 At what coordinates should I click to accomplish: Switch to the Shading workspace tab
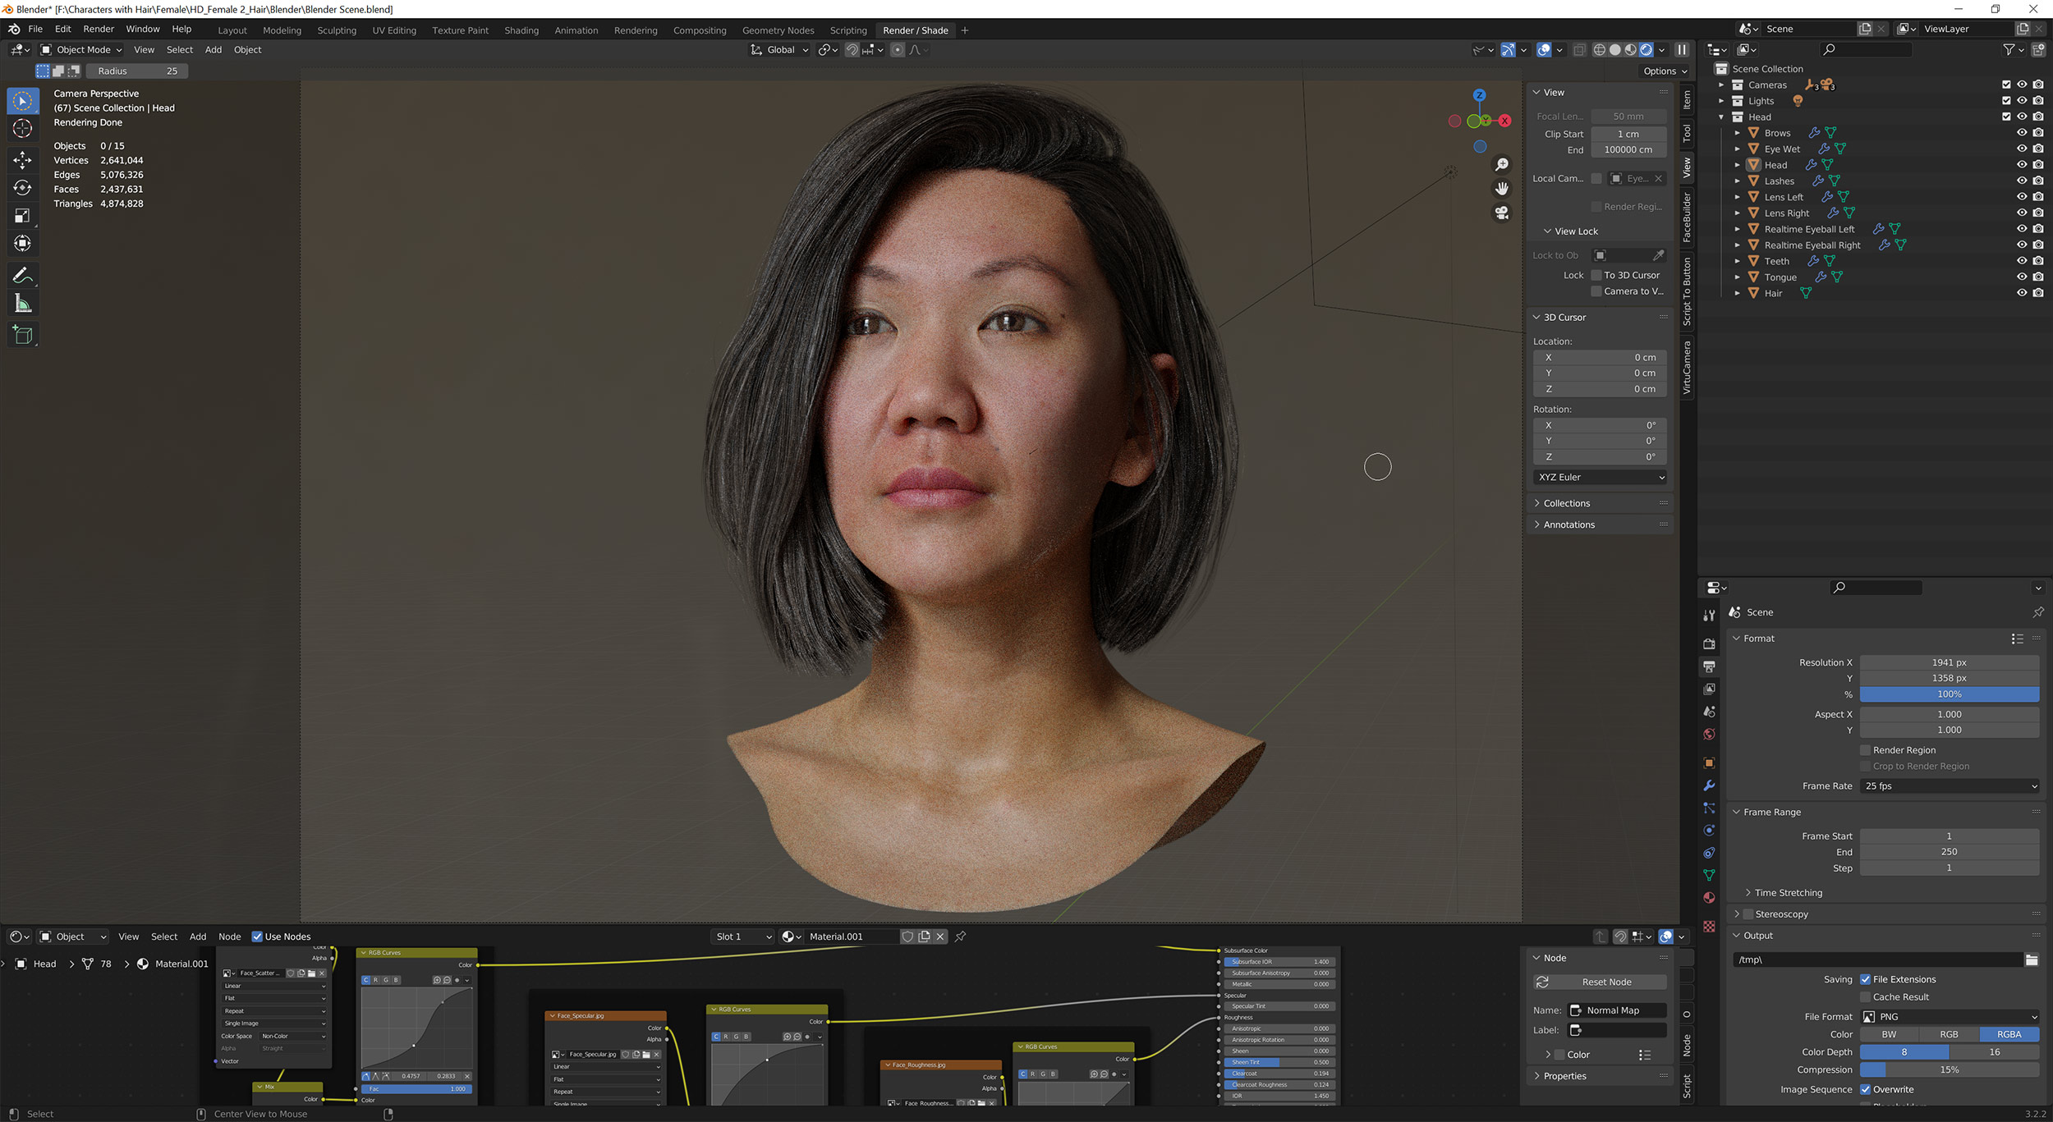pos(521,30)
